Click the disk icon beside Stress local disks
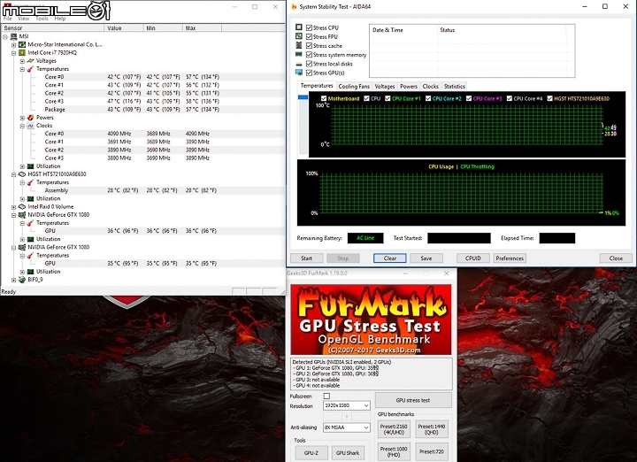 299,64
